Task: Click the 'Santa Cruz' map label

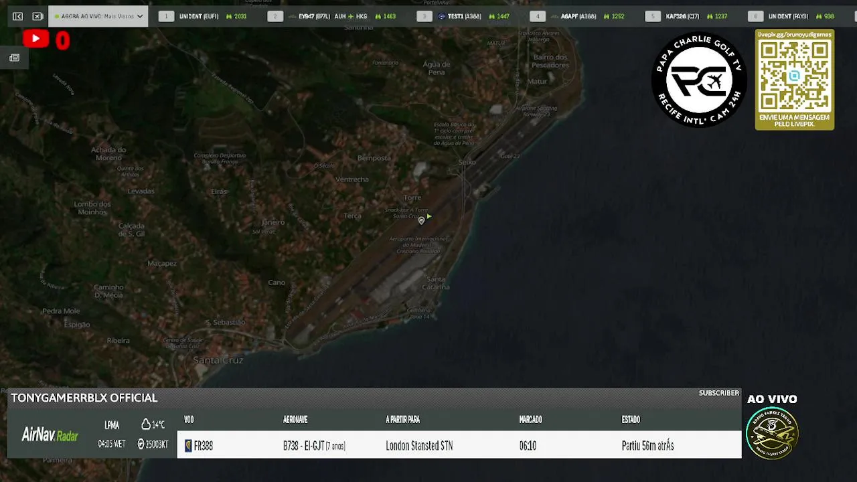Action: click(218, 360)
